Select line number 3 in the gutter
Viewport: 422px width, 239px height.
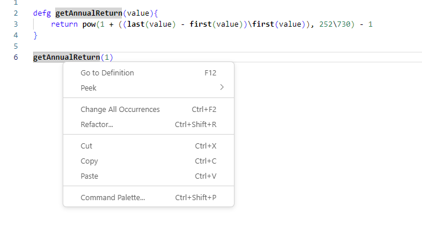(x=15, y=24)
